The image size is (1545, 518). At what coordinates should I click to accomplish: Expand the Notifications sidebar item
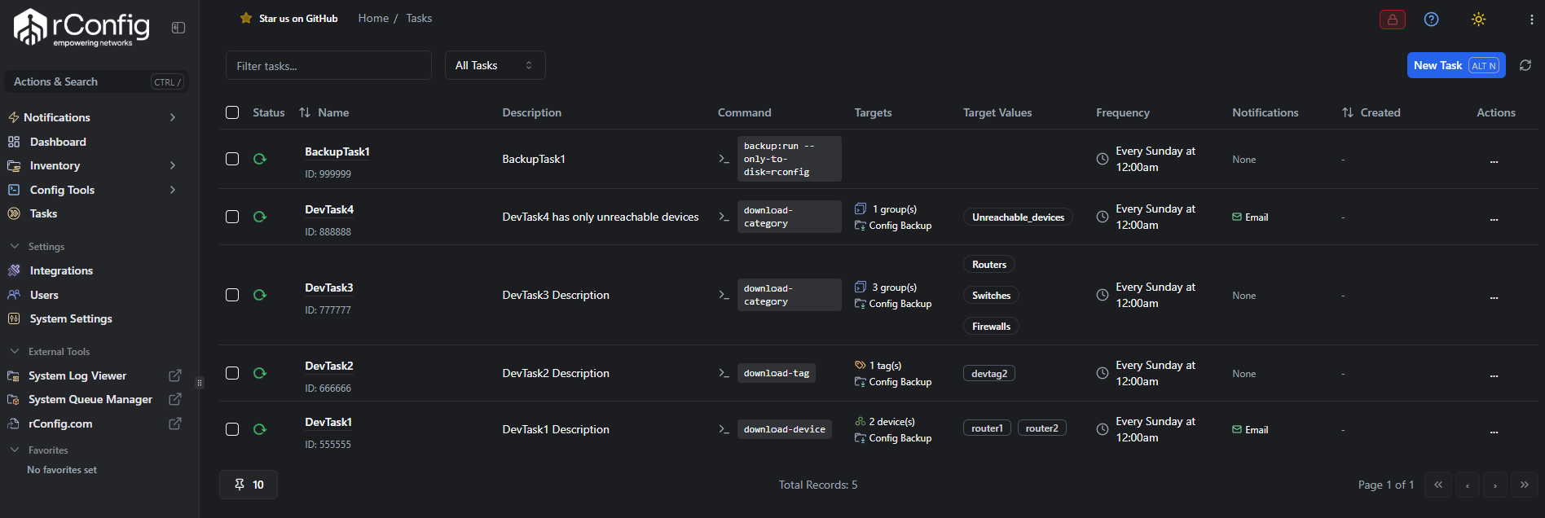pyautogui.click(x=173, y=117)
